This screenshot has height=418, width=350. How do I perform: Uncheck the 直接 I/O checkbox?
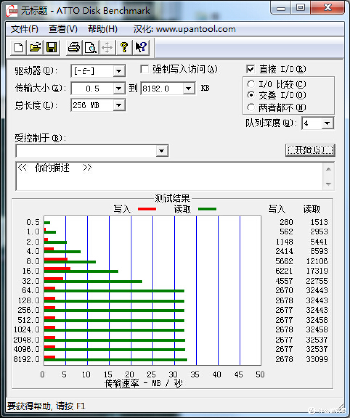(x=250, y=69)
